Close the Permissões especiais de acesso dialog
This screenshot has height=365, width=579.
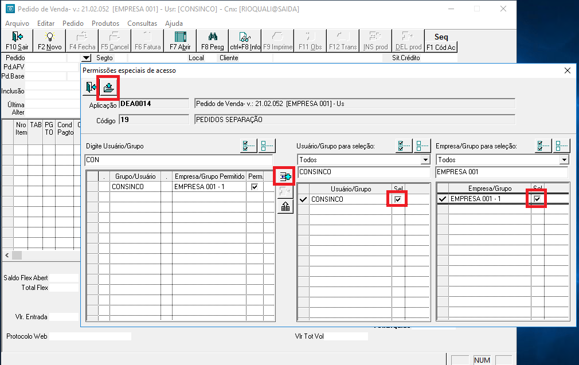568,70
